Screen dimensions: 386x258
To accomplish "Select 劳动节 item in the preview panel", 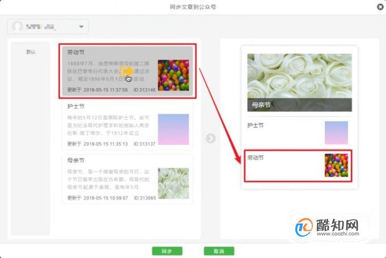I will click(298, 166).
